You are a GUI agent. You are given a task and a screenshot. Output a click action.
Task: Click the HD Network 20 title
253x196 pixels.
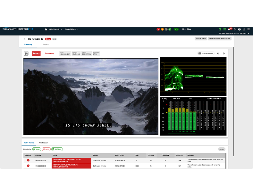click(36, 39)
